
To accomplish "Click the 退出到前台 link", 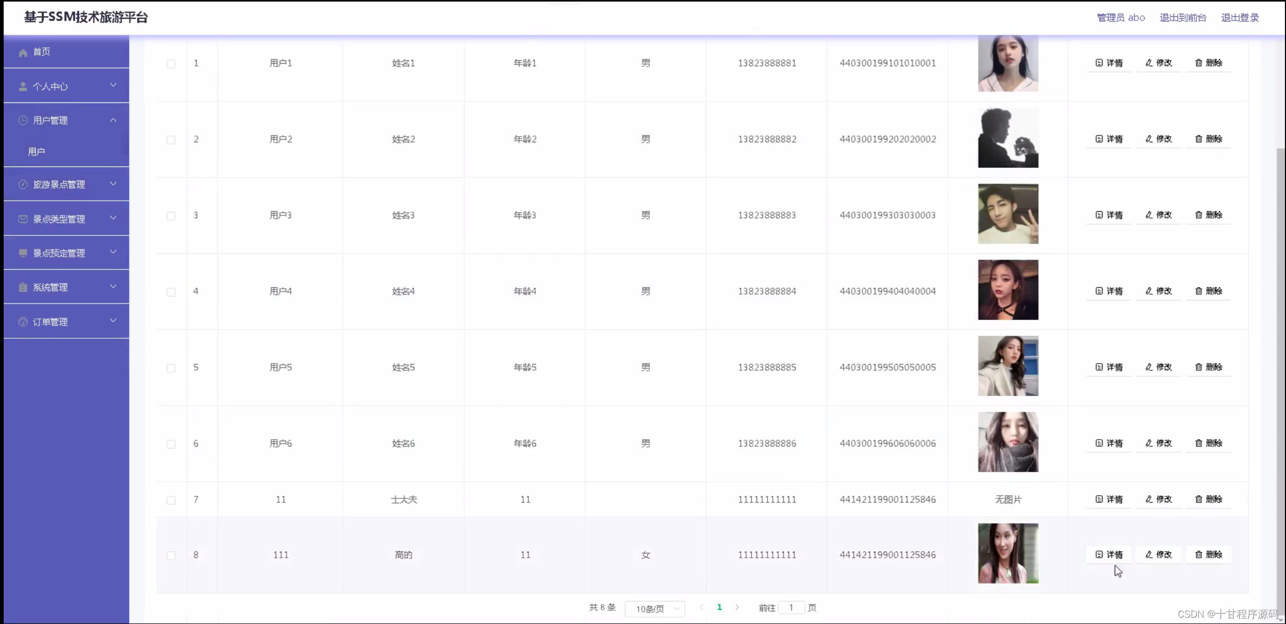I will [1183, 18].
